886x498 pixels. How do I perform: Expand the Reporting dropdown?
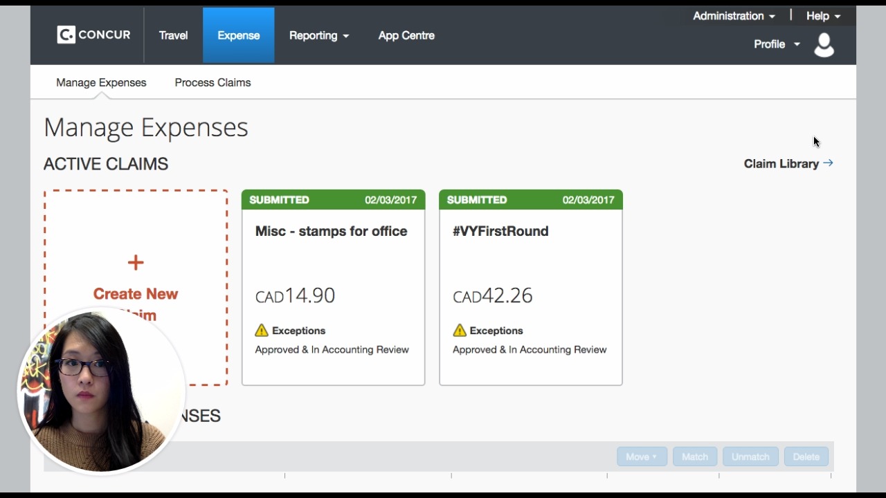click(319, 35)
